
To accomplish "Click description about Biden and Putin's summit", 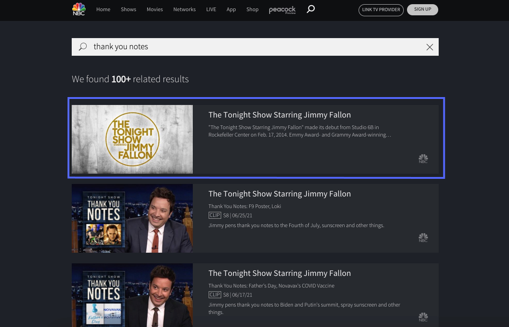I will point(304,308).
